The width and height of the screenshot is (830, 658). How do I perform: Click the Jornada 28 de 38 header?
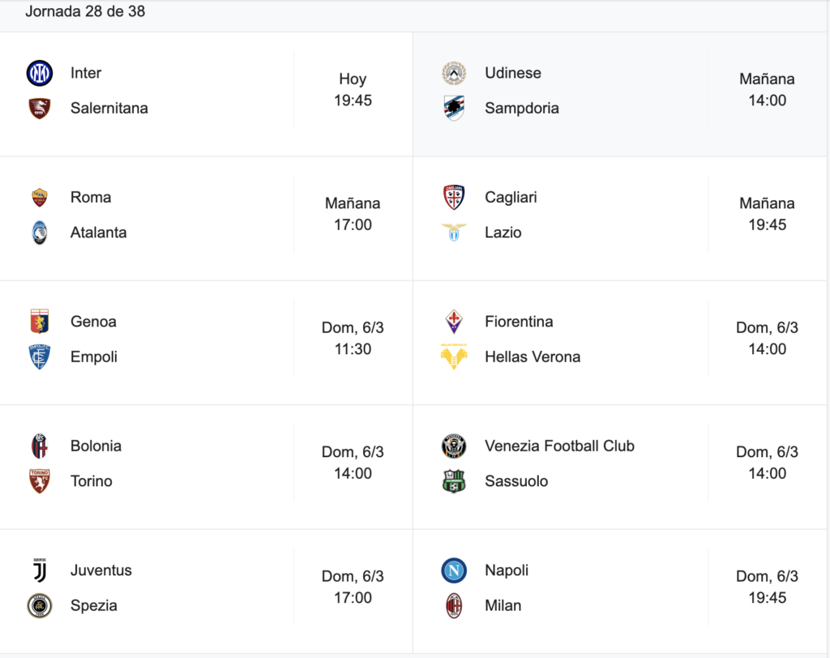click(85, 11)
